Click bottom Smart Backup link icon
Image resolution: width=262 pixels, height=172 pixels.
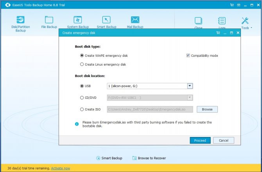pos(98,158)
